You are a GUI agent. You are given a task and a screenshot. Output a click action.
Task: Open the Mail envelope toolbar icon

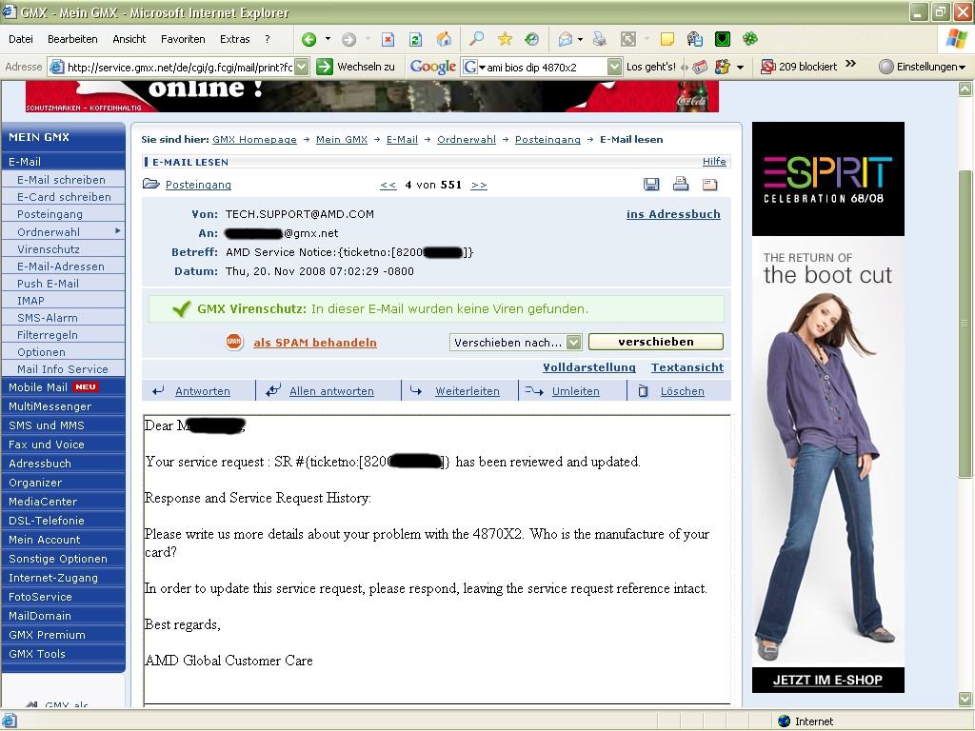point(566,39)
